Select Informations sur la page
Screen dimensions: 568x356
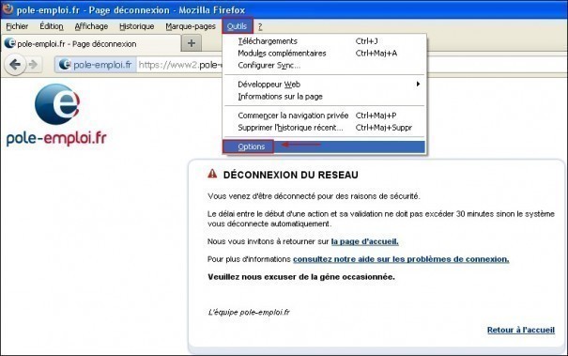click(325, 97)
